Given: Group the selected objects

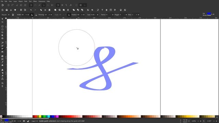Looking at the screenshot, I should coord(88,10).
